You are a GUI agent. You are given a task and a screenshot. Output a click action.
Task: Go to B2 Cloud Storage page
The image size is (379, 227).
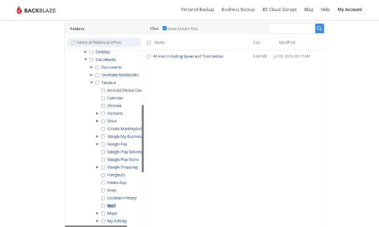pos(280,9)
